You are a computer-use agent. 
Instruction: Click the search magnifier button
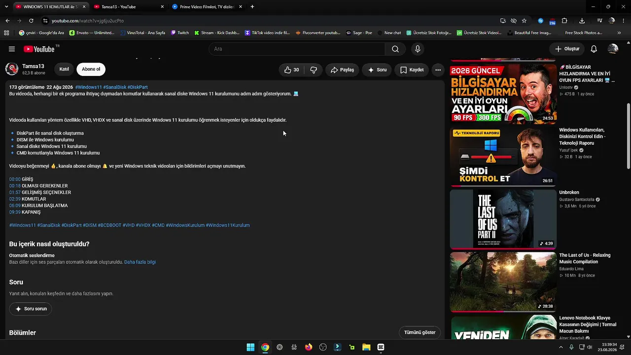395,49
